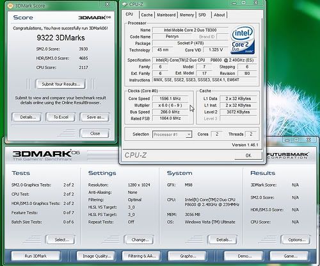Click the Multiplier value x 6.0
This screenshot has width=320, height=266.
[170, 105]
